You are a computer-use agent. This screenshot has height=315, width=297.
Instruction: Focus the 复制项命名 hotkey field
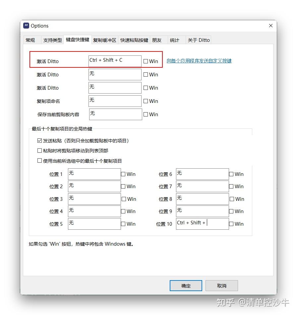point(115,101)
